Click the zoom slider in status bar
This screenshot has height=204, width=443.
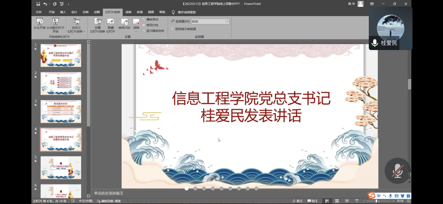pyautogui.click(x=376, y=201)
